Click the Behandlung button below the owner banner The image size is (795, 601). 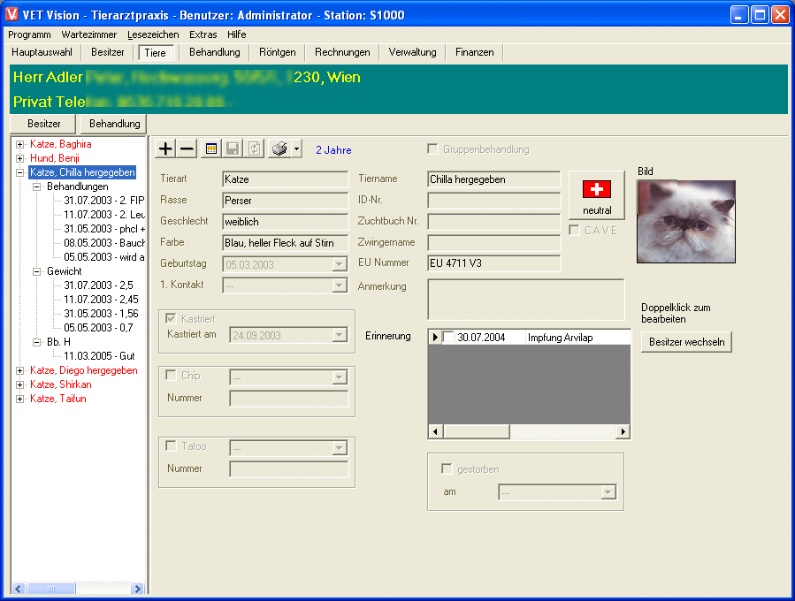(115, 124)
